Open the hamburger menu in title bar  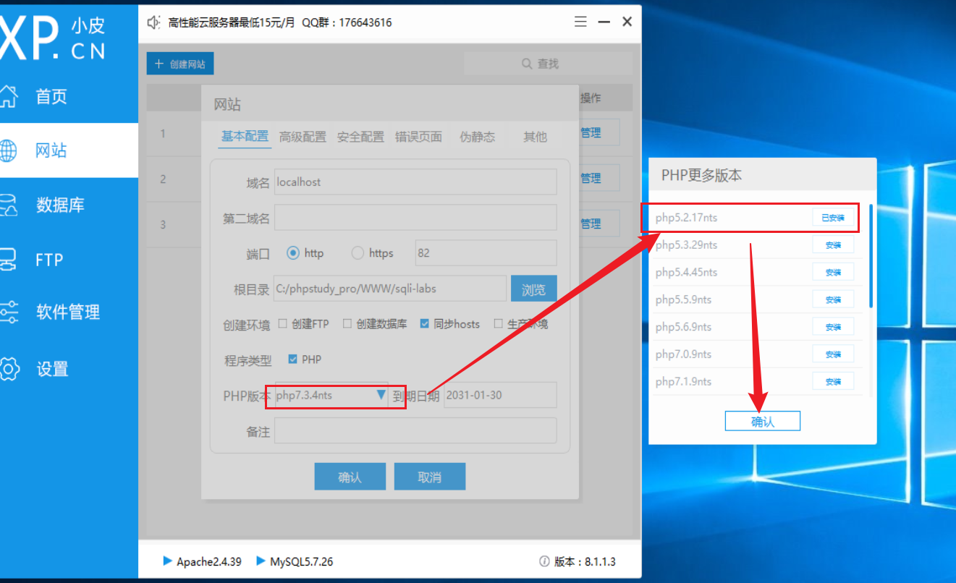580,22
